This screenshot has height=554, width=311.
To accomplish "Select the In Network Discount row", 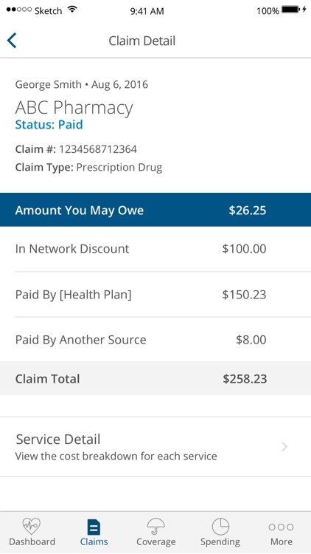I will pyautogui.click(x=155, y=249).
